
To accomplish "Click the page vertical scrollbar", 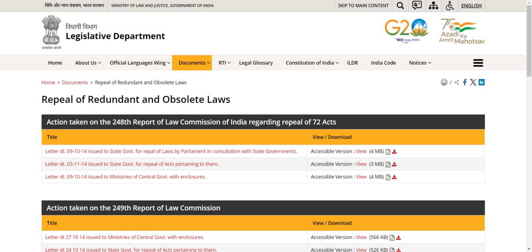I will coord(529,114).
